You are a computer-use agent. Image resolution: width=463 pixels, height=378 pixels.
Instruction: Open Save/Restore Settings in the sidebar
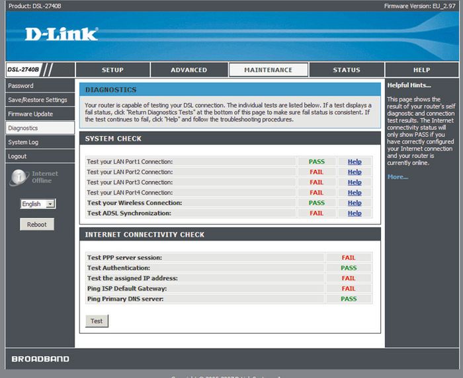coord(40,100)
